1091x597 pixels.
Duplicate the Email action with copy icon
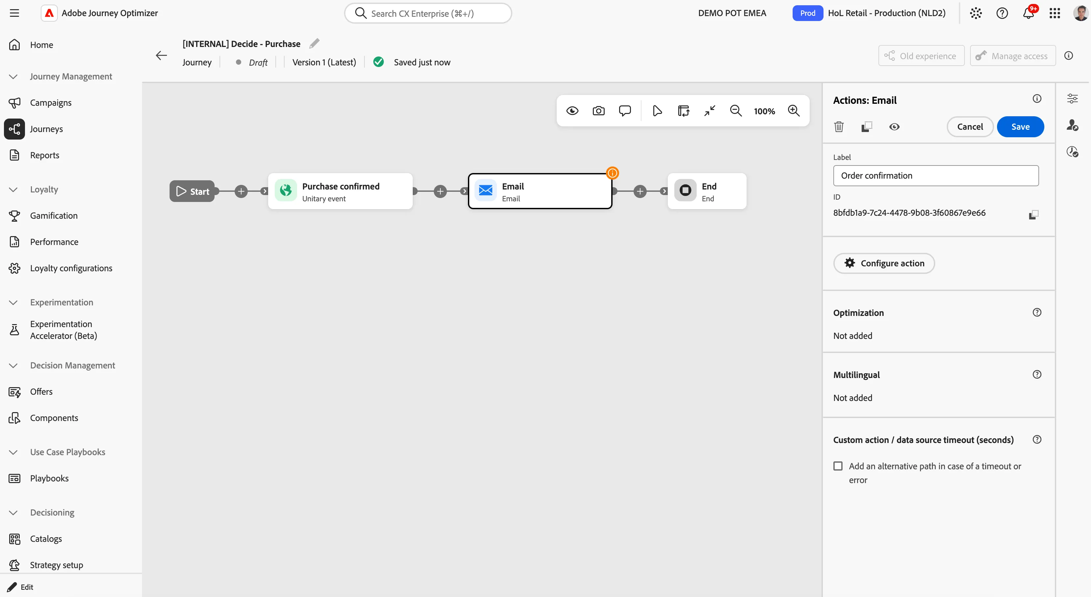click(x=867, y=126)
